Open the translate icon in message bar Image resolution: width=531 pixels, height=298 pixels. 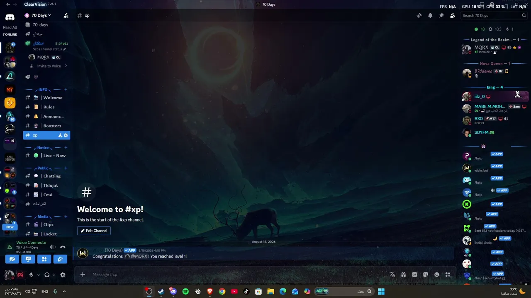coord(392,274)
